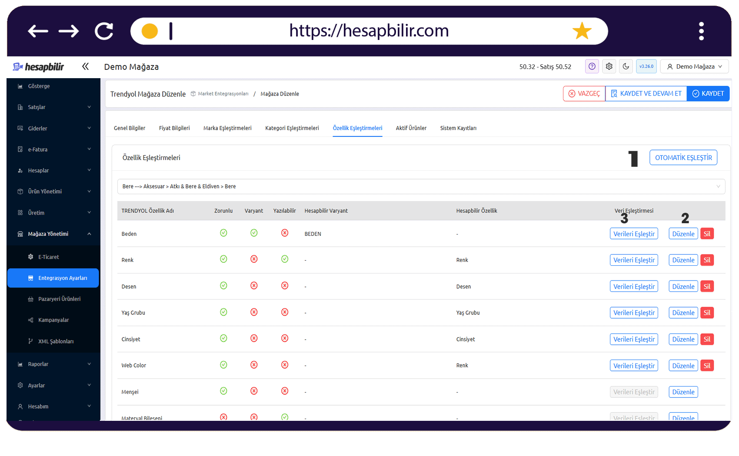Toggle dark mode moon icon
The height and width of the screenshot is (456, 739).
coord(626,66)
